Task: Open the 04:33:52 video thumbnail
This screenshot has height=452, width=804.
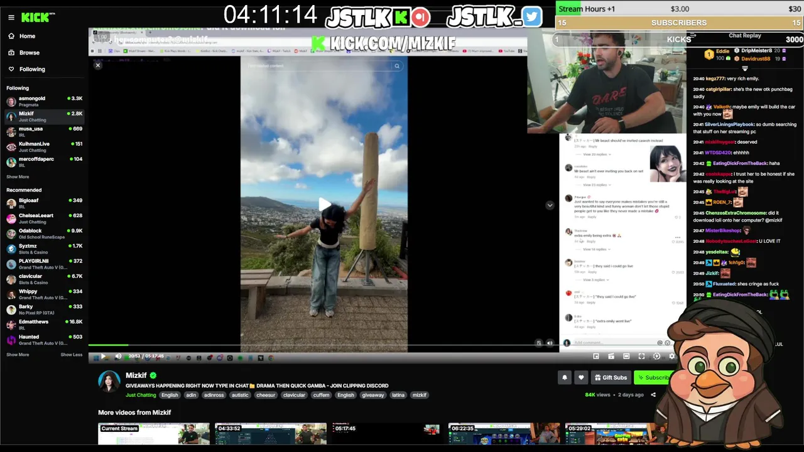Action: [x=271, y=434]
